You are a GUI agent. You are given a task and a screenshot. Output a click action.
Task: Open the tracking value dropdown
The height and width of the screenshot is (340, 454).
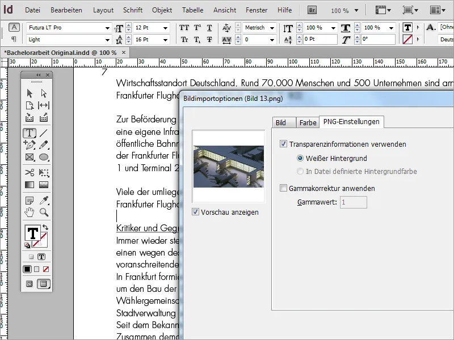click(272, 40)
